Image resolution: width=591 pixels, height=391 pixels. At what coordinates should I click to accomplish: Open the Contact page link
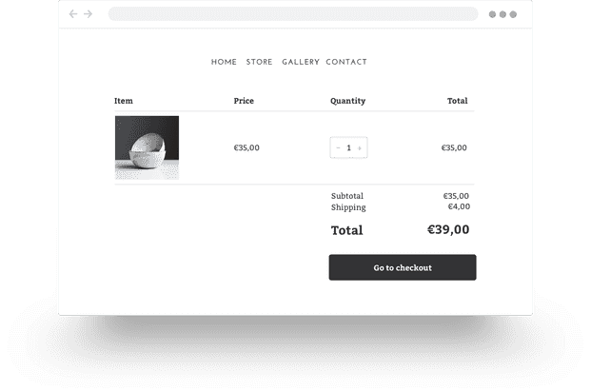[x=346, y=63]
